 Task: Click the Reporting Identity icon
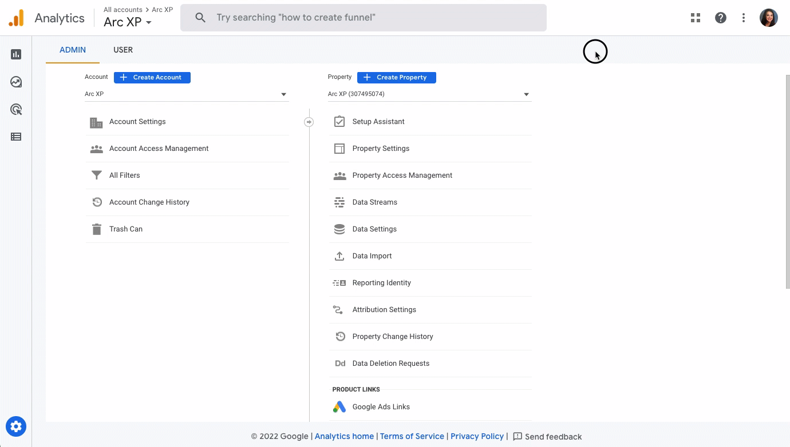[x=339, y=283]
